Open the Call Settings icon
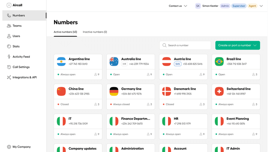270x152 pixels. click(9, 67)
